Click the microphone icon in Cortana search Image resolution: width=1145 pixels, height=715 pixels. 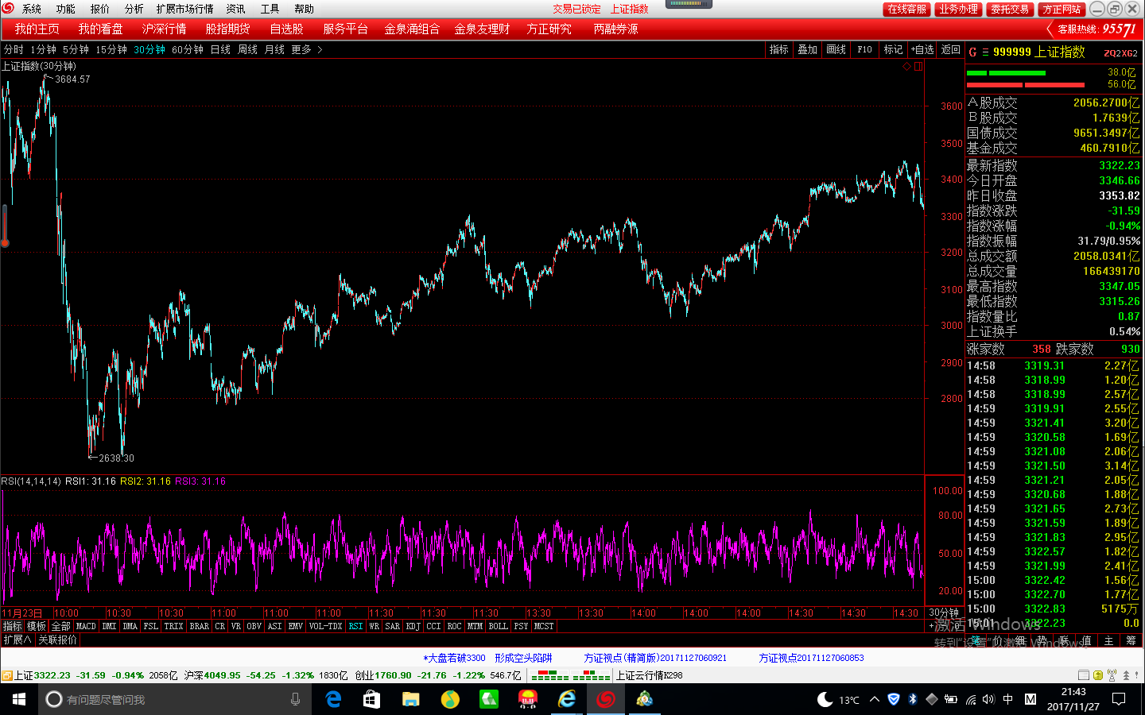click(x=295, y=699)
